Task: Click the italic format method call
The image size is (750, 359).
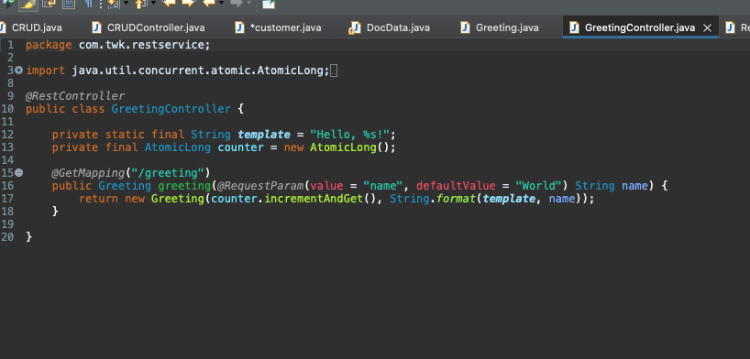Action: click(456, 199)
